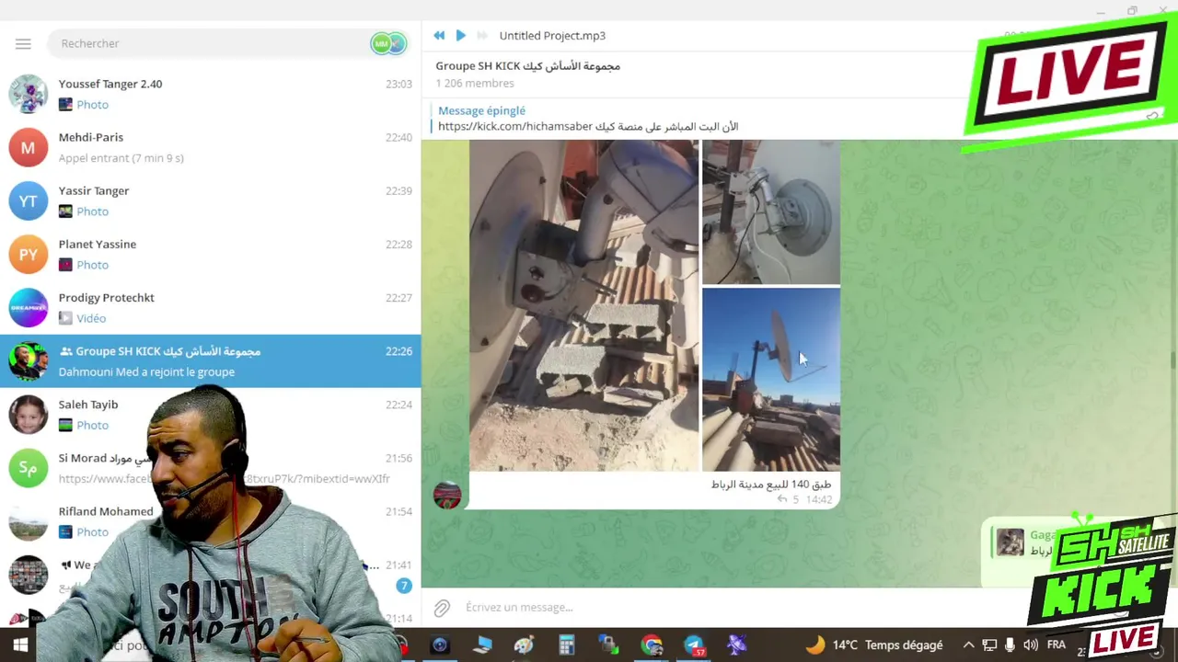
Task: Open Saleh Tayib conversation
Action: pyautogui.click(x=211, y=414)
